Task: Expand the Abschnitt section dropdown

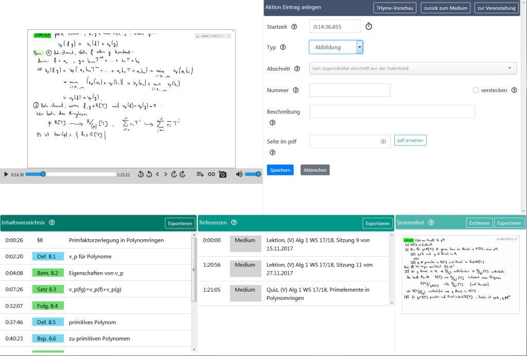Action: click(413, 68)
